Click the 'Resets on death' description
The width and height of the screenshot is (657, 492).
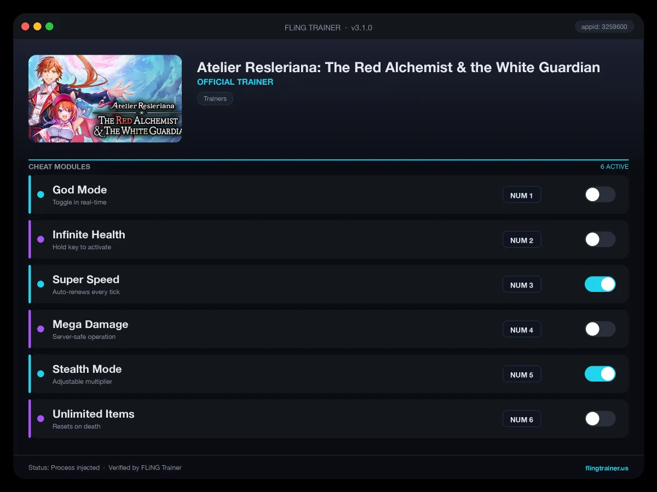pos(77,426)
